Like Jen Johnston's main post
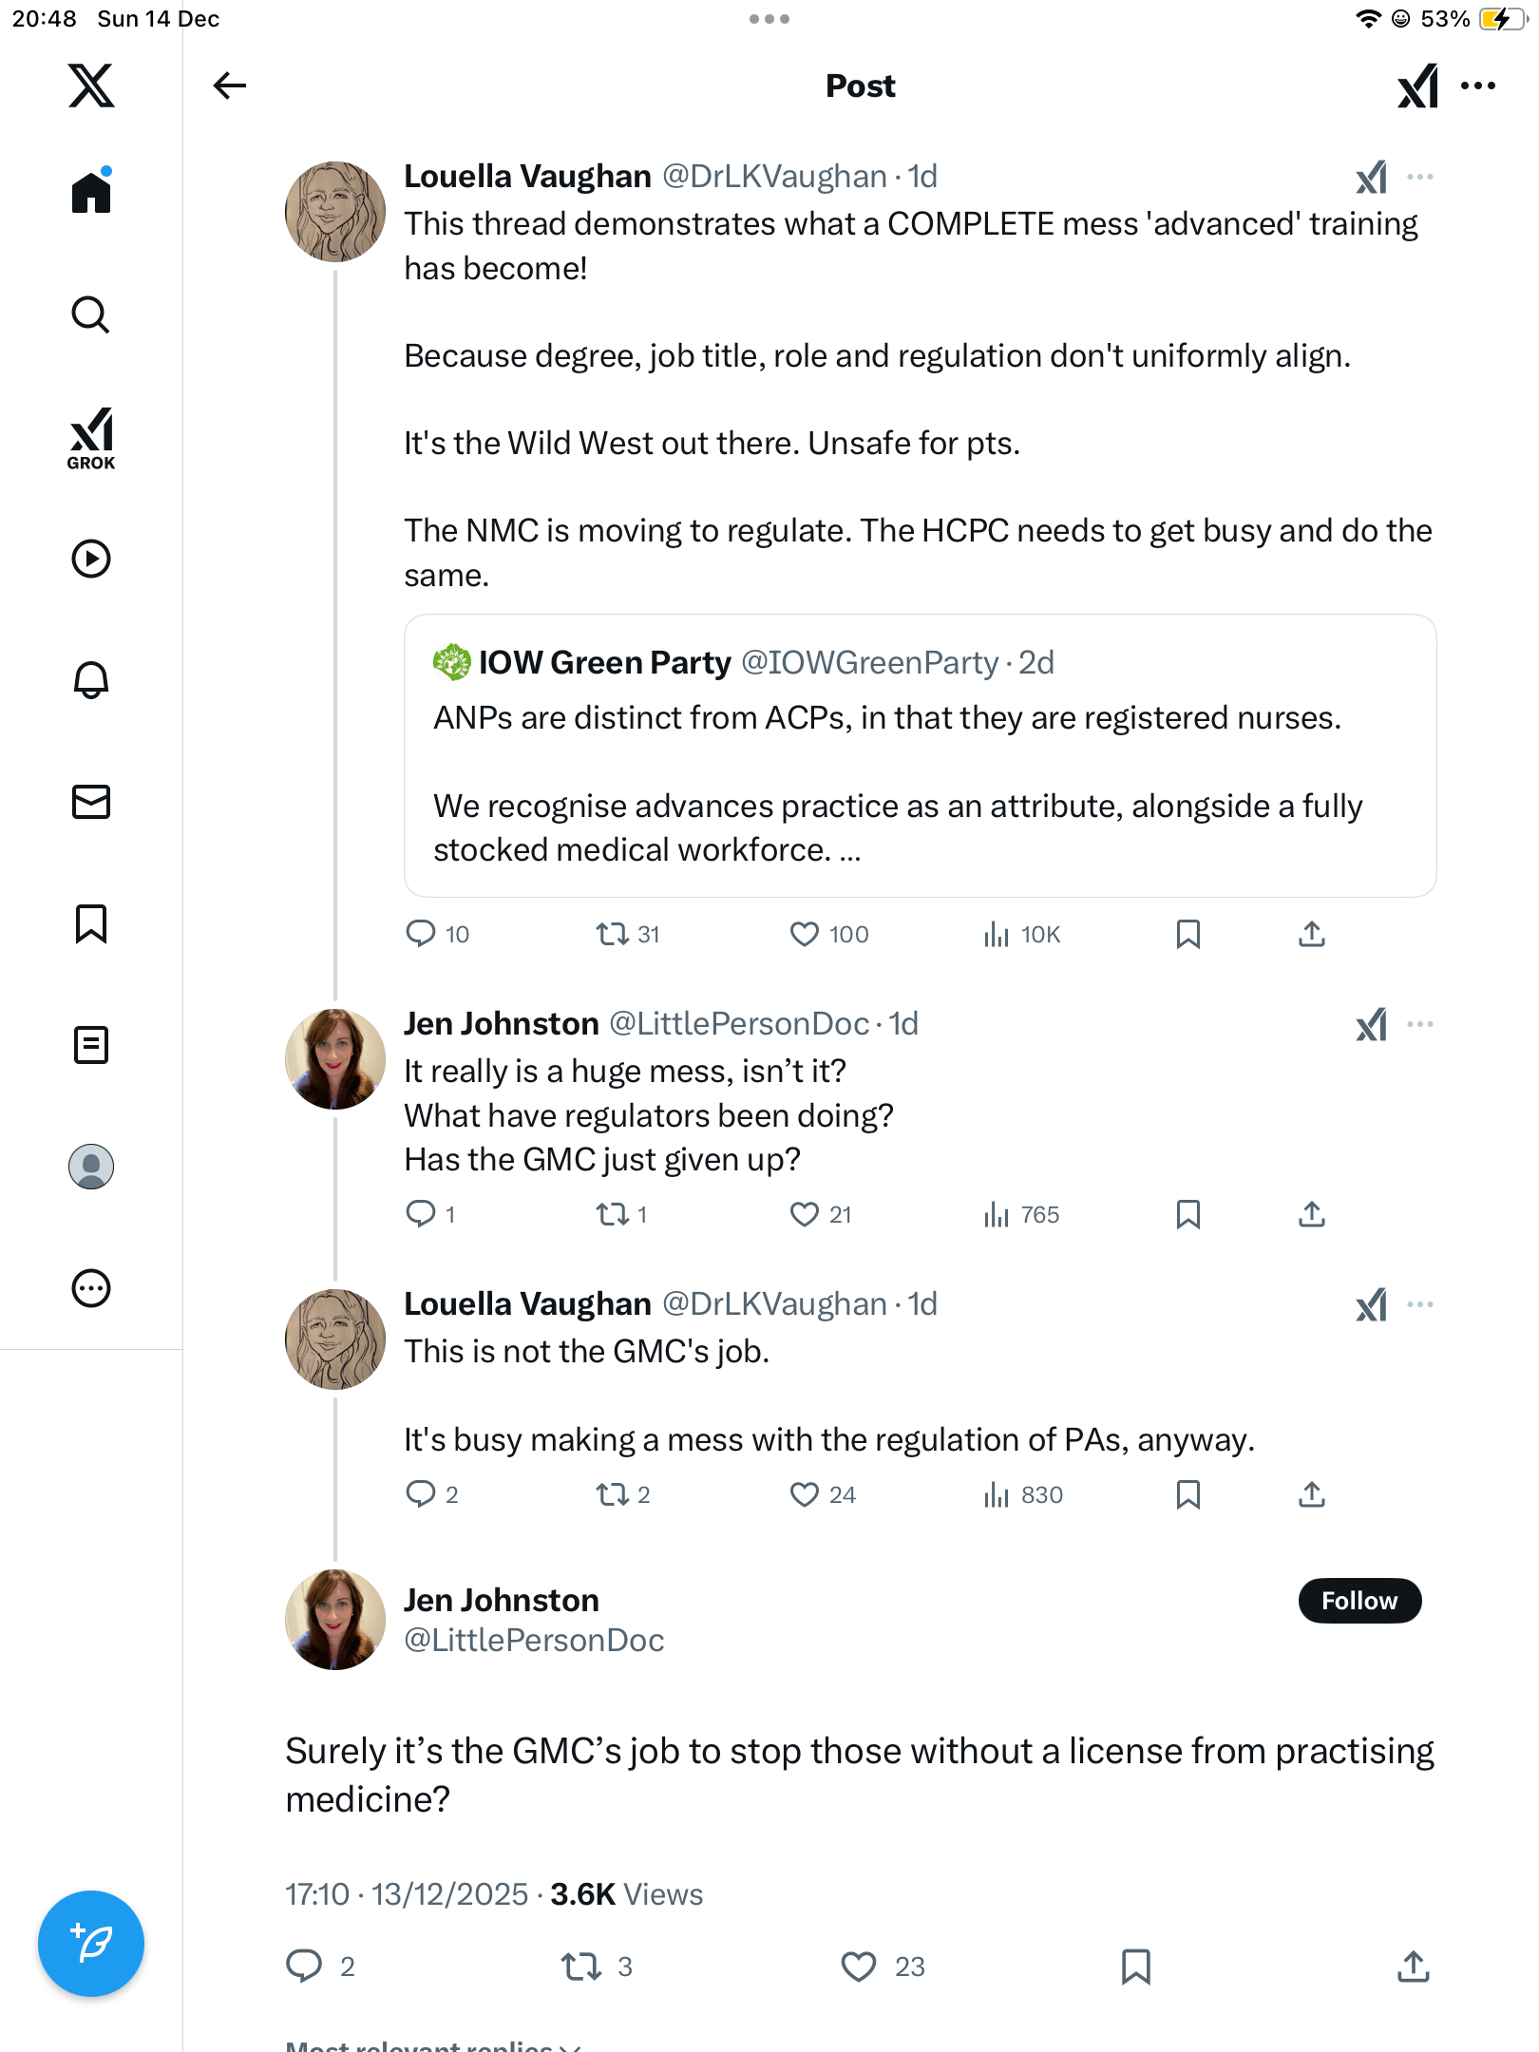Screen dimensions: 1539x2052 (x=859, y=1966)
